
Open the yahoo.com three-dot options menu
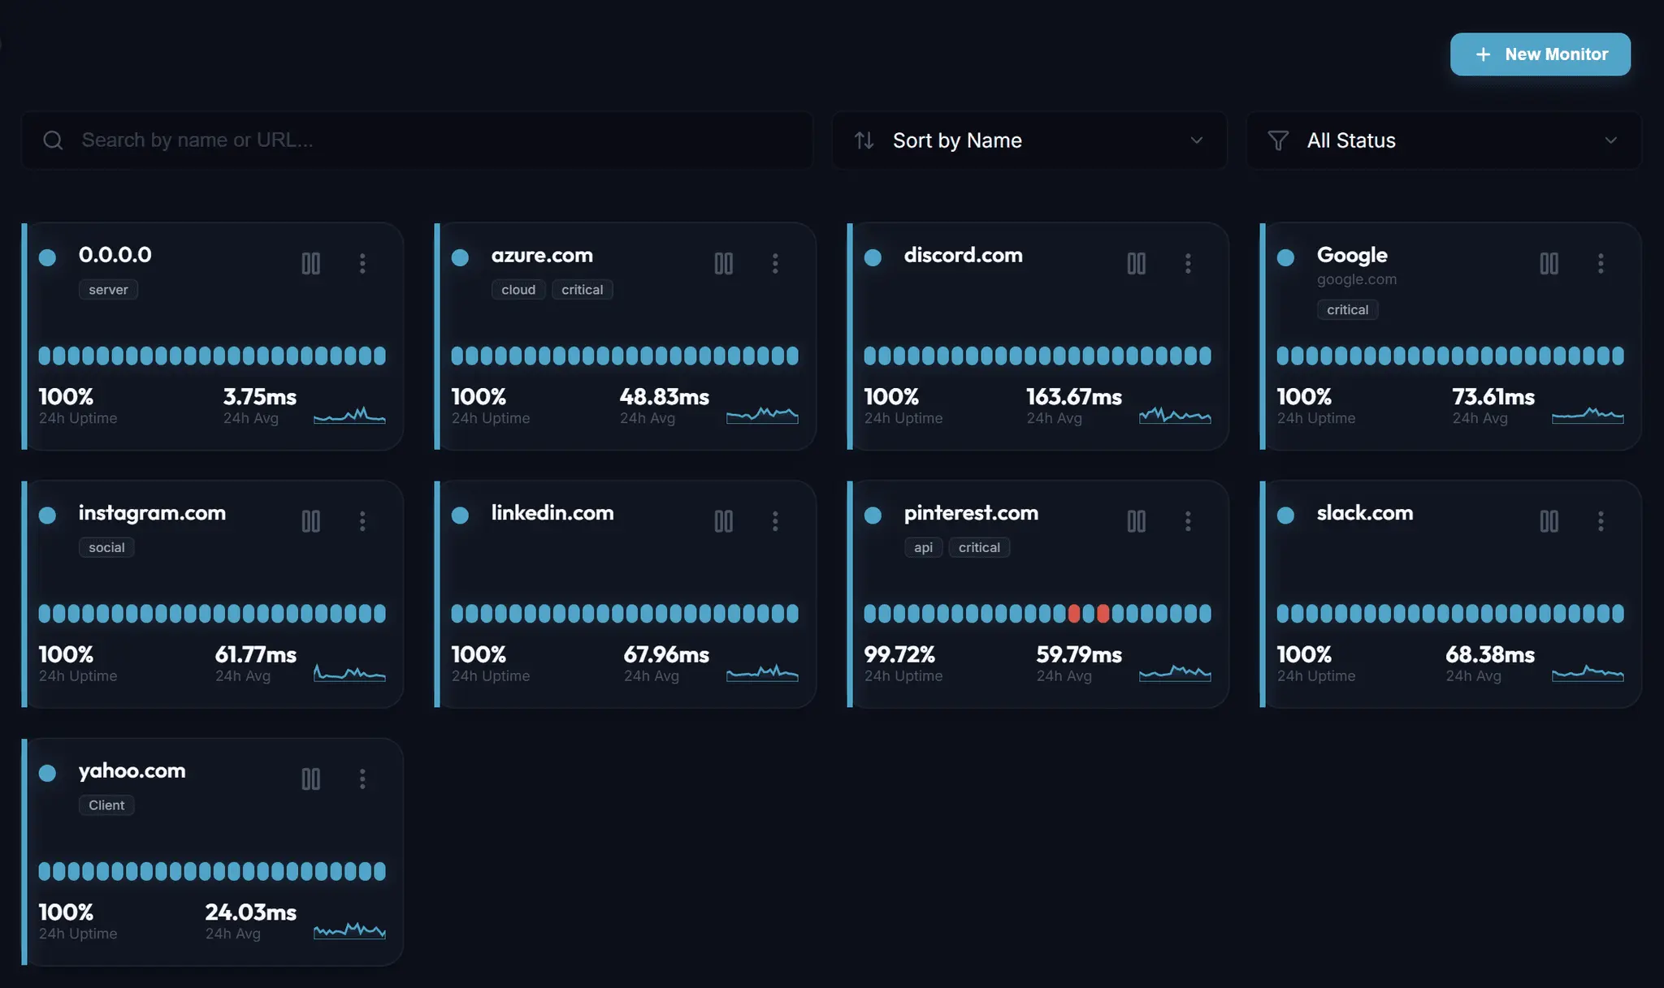[x=362, y=779]
